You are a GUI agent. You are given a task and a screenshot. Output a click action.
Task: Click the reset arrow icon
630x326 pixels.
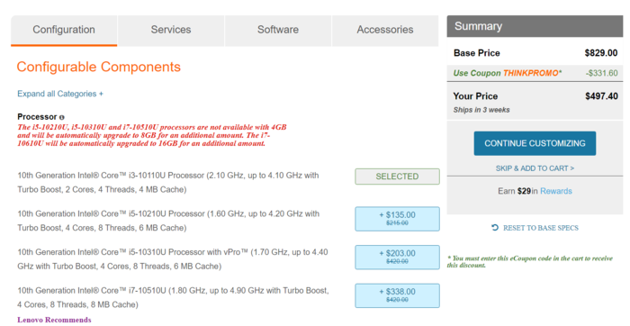[495, 228]
